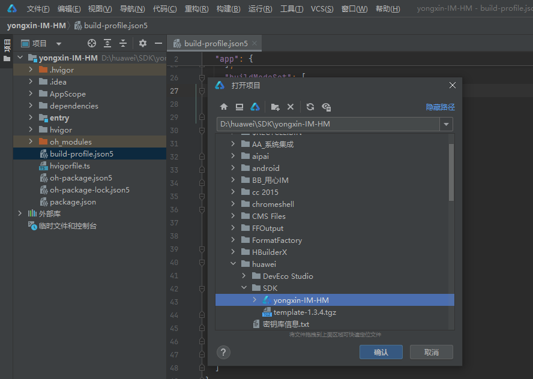Image resolution: width=533 pixels, height=379 pixels.
Task: Toggle show hidden files icon in dialog
Action: pos(327,107)
